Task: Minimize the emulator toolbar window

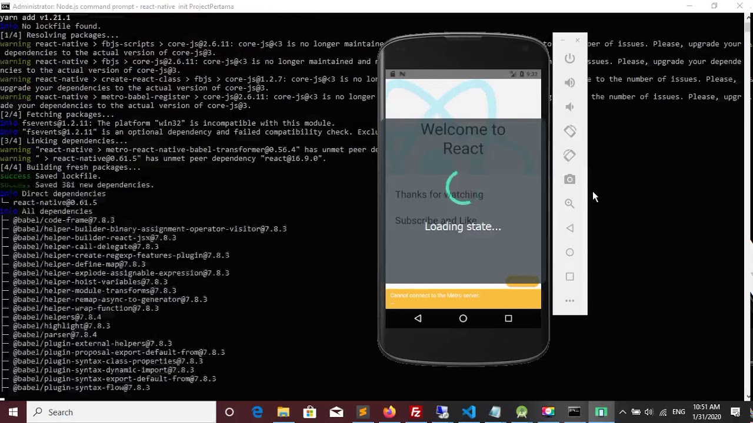Action: (563, 40)
